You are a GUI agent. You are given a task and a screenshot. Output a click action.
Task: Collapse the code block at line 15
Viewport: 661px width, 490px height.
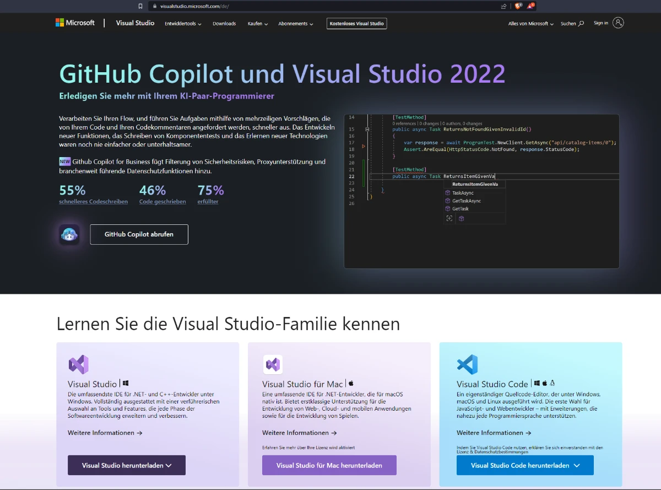367,129
